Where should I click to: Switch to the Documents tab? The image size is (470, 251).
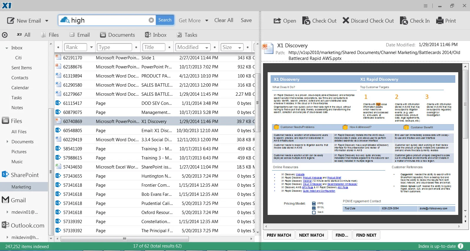tap(117, 35)
